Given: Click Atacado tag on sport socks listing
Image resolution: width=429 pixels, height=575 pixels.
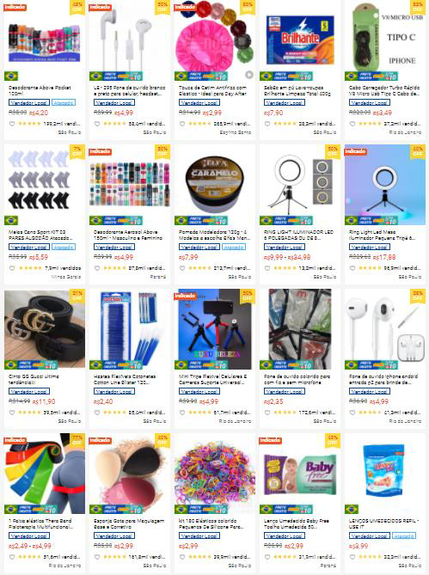Looking at the screenshot, I should 64,248.
